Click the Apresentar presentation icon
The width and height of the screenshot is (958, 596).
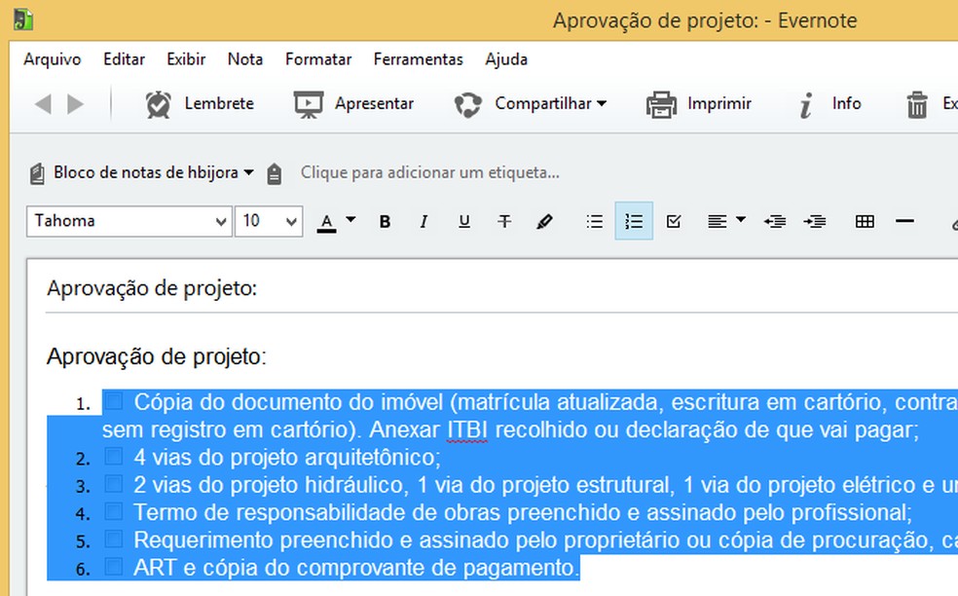coord(308,103)
